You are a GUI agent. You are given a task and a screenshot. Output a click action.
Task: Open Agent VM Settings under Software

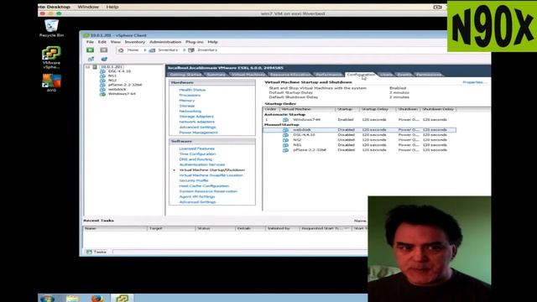[197, 196]
